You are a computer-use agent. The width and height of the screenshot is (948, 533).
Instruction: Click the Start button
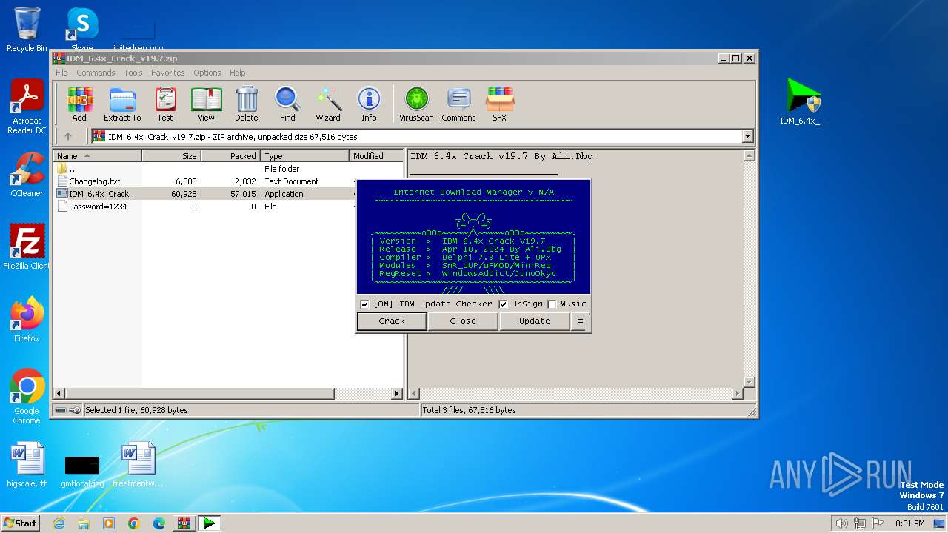pos(20,523)
